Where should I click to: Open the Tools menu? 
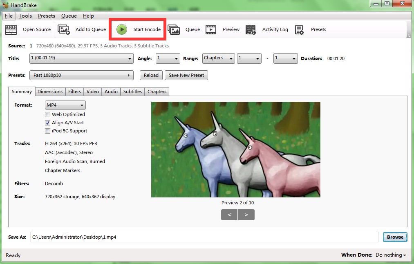coord(25,16)
